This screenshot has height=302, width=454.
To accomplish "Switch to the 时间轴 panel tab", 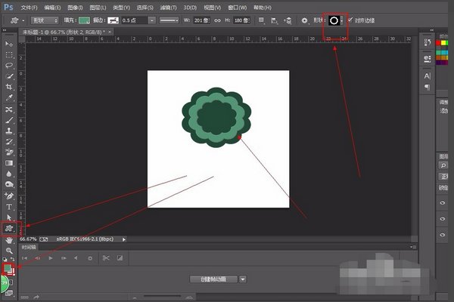I will 29,247.
